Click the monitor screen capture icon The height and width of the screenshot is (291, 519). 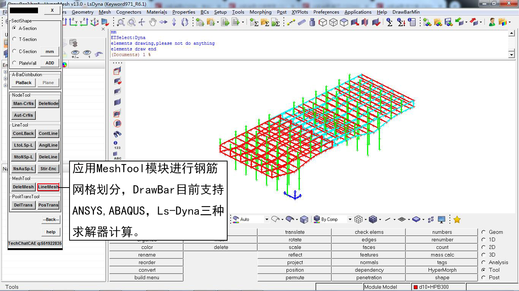point(441,219)
